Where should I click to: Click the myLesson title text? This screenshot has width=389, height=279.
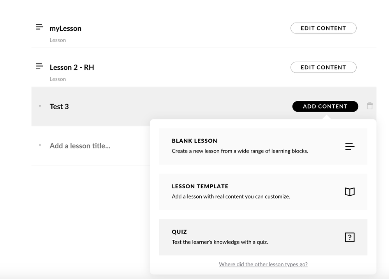[x=65, y=28]
